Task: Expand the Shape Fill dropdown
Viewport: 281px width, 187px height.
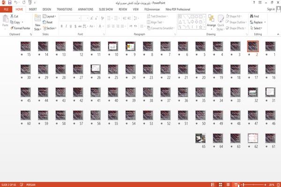Action: (x=234, y=16)
